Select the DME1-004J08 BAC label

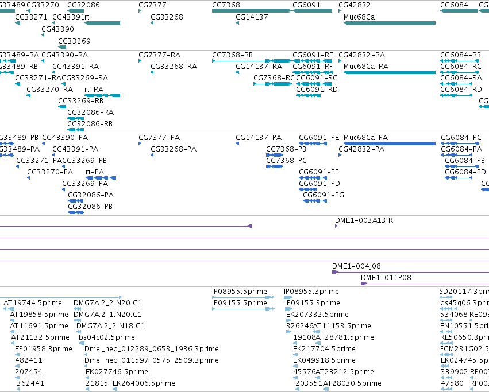point(356,266)
